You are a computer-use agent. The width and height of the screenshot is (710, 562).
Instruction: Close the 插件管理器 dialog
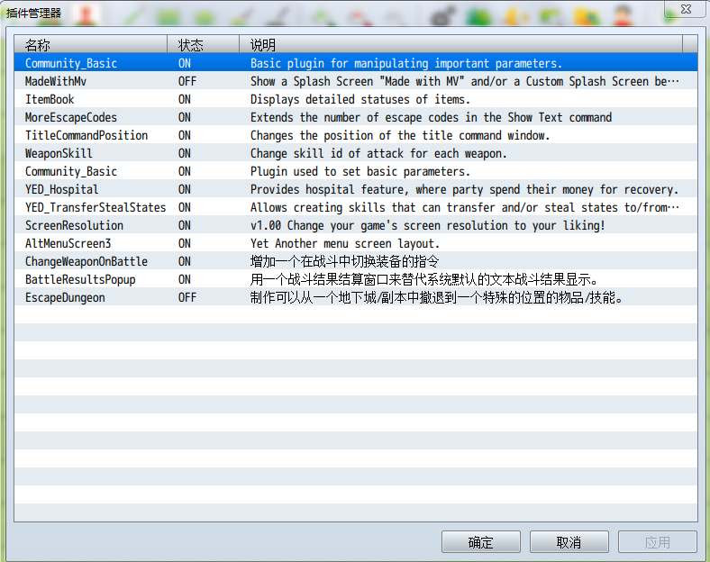point(686,9)
